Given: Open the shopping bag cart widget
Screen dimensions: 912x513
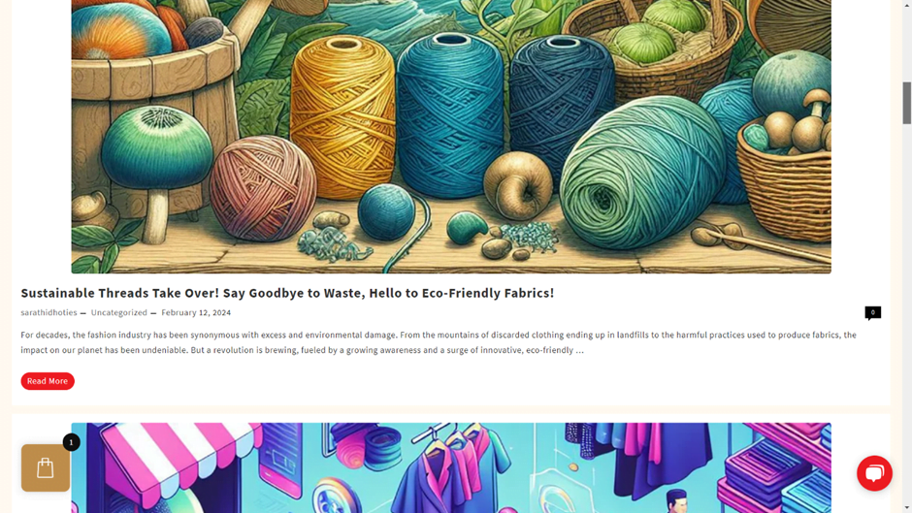Looking at the screenshot, I should click(x=46, y=467).
